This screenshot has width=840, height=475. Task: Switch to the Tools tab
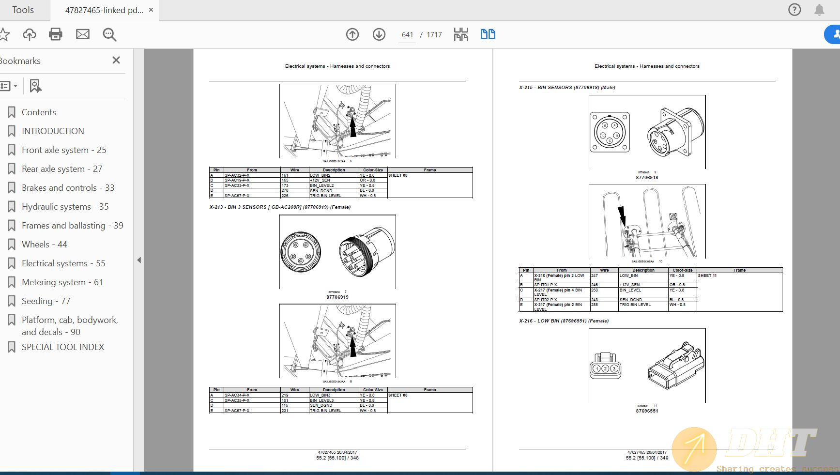(x=23, y=10)
